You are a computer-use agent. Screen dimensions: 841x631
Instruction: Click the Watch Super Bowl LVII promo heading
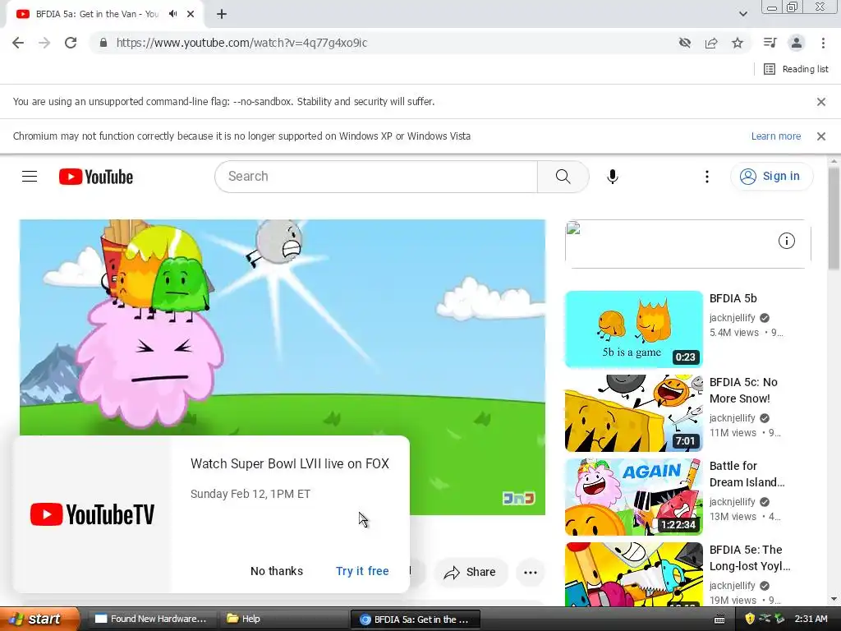pyautogui.click(x=290, y=463)
